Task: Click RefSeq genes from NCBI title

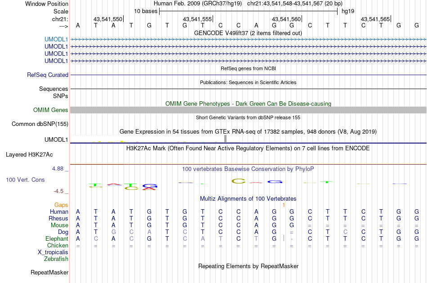Action: point(248,68)
